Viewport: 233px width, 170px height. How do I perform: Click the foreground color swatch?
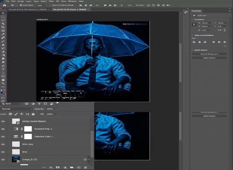pyautogui.click(x=2, y=93)
